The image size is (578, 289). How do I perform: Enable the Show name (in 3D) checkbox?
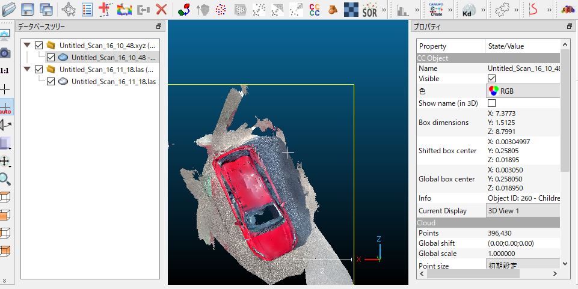coord(491,103)
